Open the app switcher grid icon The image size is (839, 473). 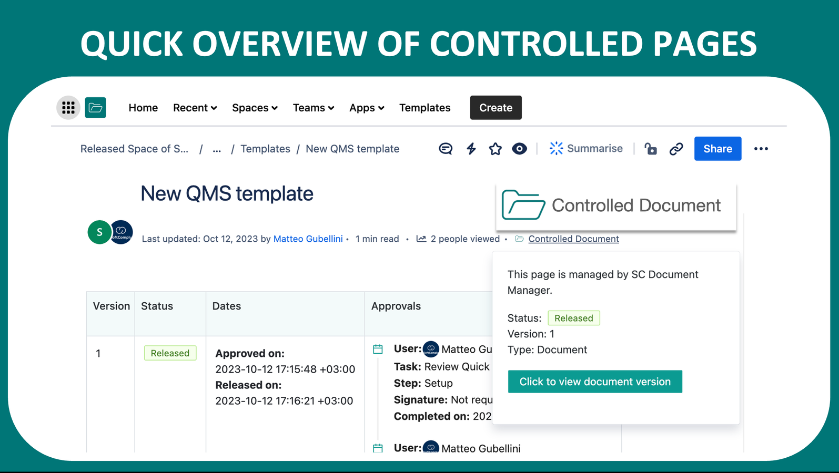coord(68,108)
